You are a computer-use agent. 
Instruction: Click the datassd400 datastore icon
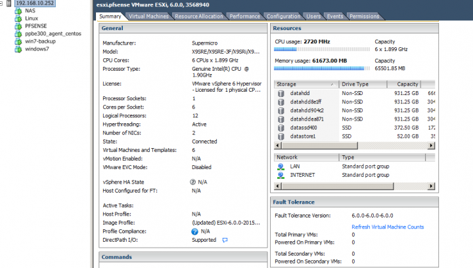281,128
